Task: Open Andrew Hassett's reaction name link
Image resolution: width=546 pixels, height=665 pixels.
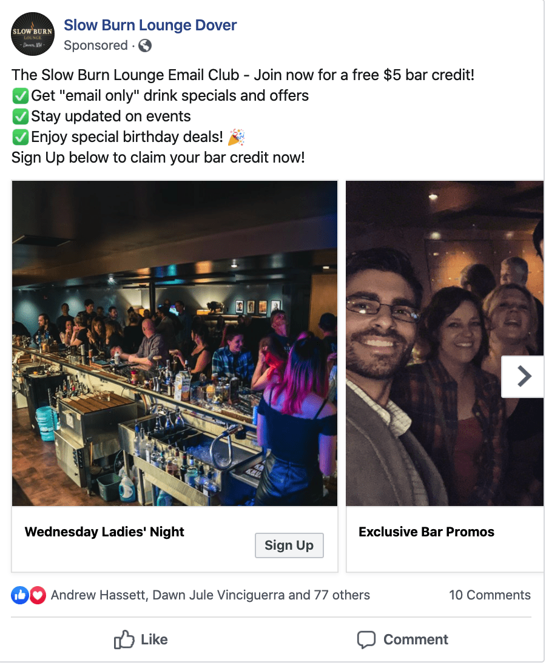Action: pyautogui.click(x=98, y=595)
